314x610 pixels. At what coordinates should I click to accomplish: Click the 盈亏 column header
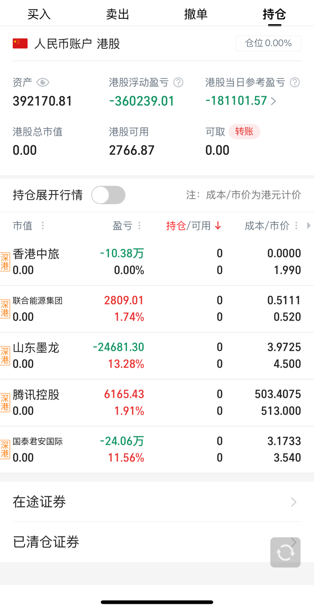click(123, 226)
